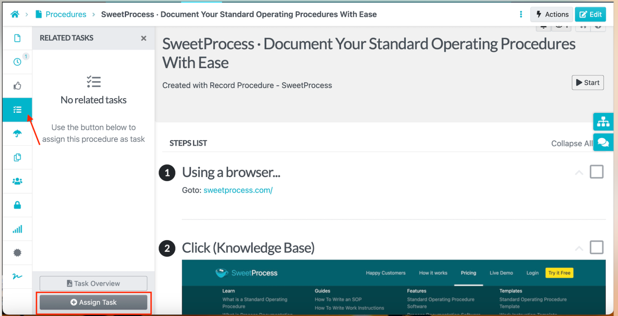Click the Edit button
The image size is (618, 316).
[x=590, y=14]
